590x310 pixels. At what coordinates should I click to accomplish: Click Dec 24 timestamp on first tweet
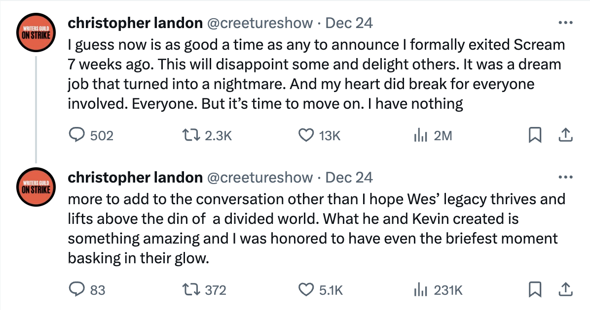point(350,23)
